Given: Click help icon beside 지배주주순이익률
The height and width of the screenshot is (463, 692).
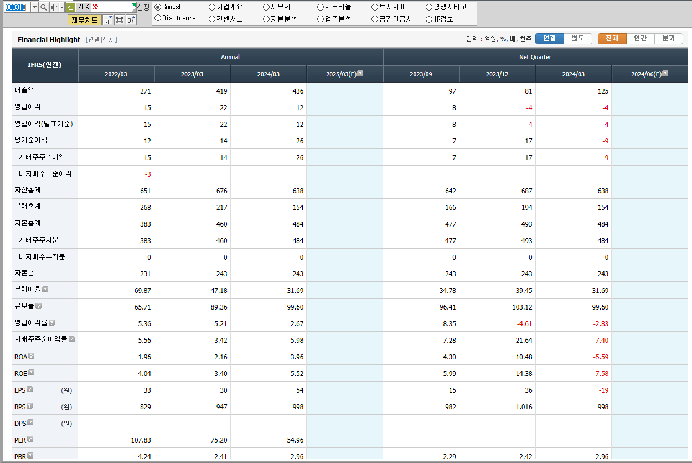Looking at the screenshot, I should (72, 339).
